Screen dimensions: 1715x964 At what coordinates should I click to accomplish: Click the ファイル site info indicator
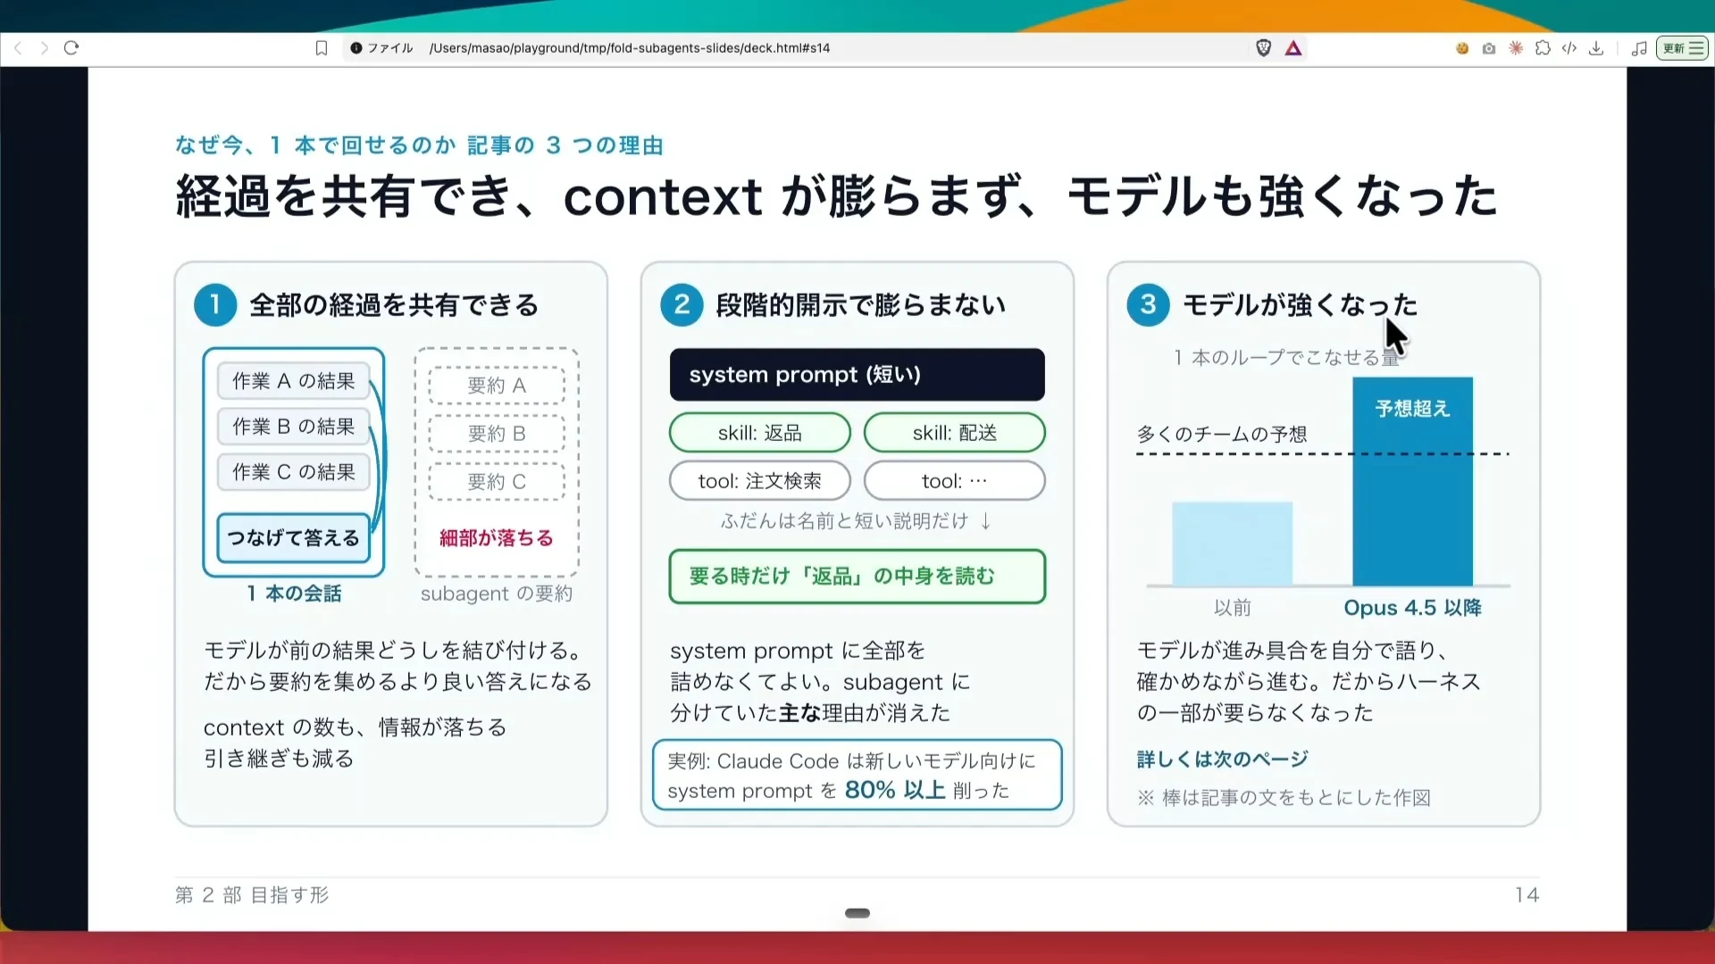click(381, 48)
